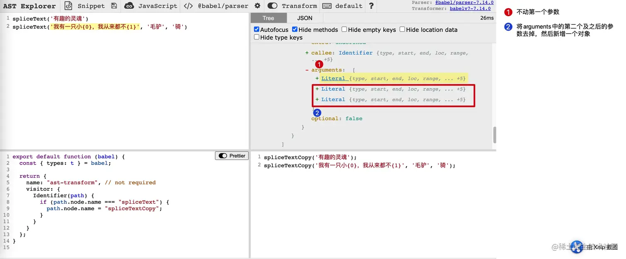626x259 pixels.
Task: Click the save floppy disk icon
Action: 114,6
